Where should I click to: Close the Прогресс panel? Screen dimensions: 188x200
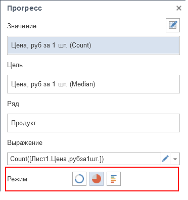coord(179,8)
